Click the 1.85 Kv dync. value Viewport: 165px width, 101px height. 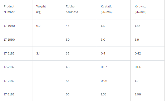pyautogui.click(x=138, y=26)
